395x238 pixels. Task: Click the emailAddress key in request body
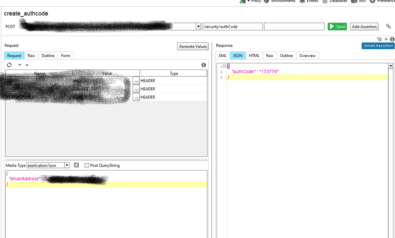pos(25,179)
